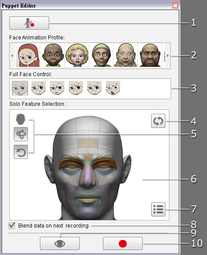This screenshot has width=207, height=255.
Task: Choose the fifth angry-smile face control preset
Action: click(x=94, y=88)
